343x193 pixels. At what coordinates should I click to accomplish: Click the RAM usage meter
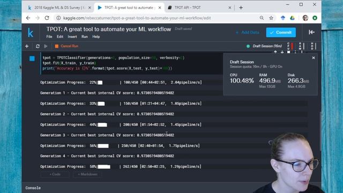302,46
